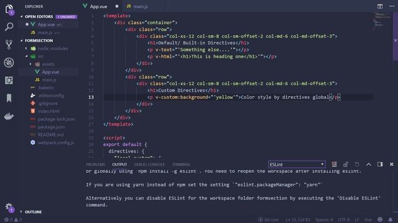Screen dimensions: 398x223
Task: Close the bottom panel
Action: click(x=392, y=164)
